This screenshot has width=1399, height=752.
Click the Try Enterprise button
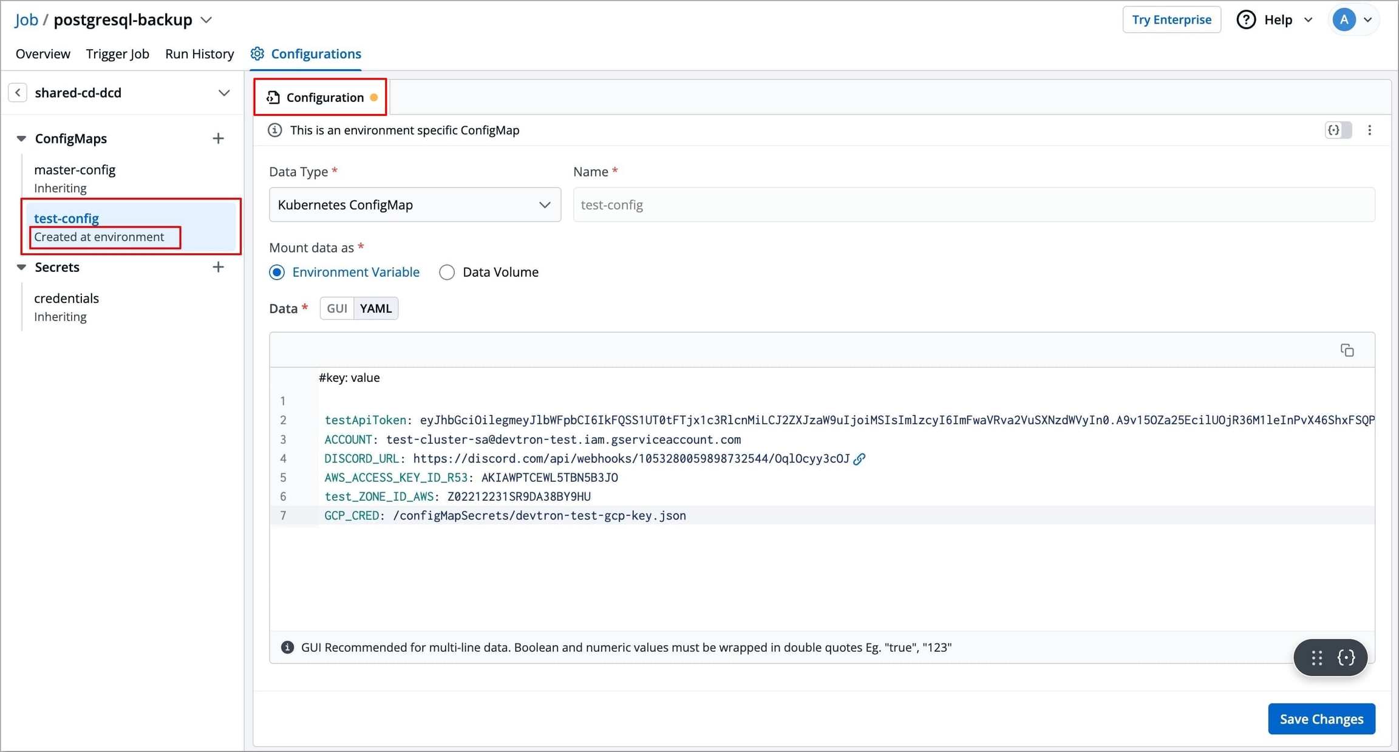[x=1171, y=19]
